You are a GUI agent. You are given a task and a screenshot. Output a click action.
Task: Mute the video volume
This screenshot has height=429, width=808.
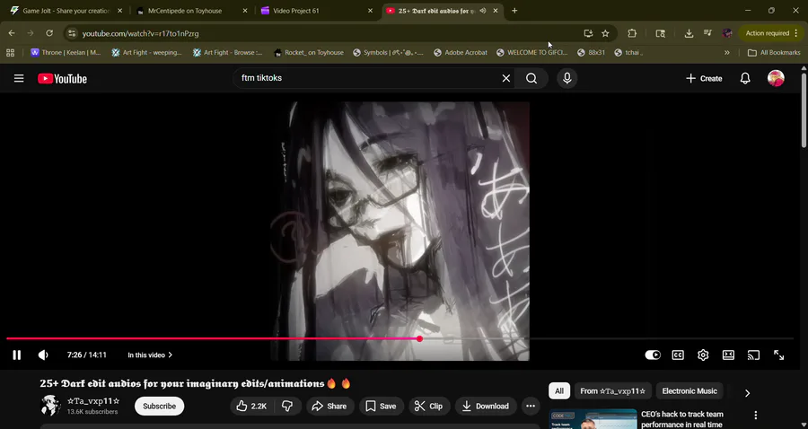point(43,355)
